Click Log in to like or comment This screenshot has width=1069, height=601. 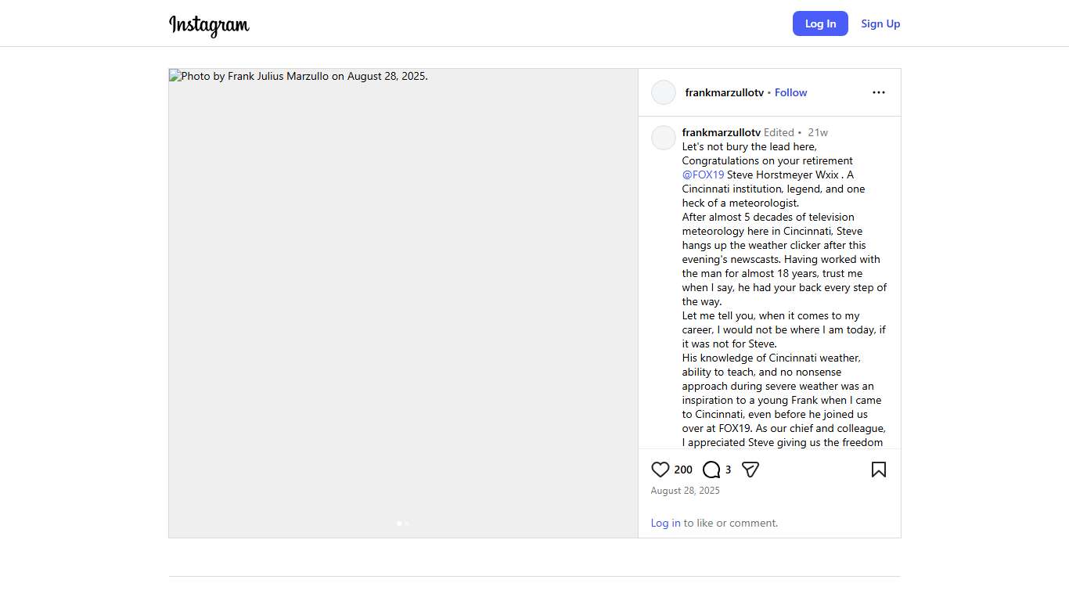click(x=665, y=523)
